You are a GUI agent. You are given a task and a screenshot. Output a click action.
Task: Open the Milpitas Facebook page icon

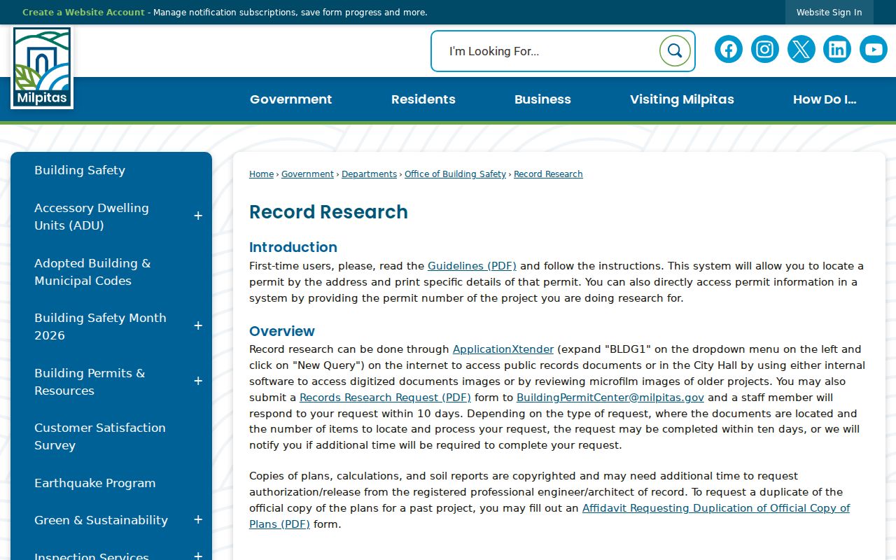pyautogui.click(x=729, y=49)
